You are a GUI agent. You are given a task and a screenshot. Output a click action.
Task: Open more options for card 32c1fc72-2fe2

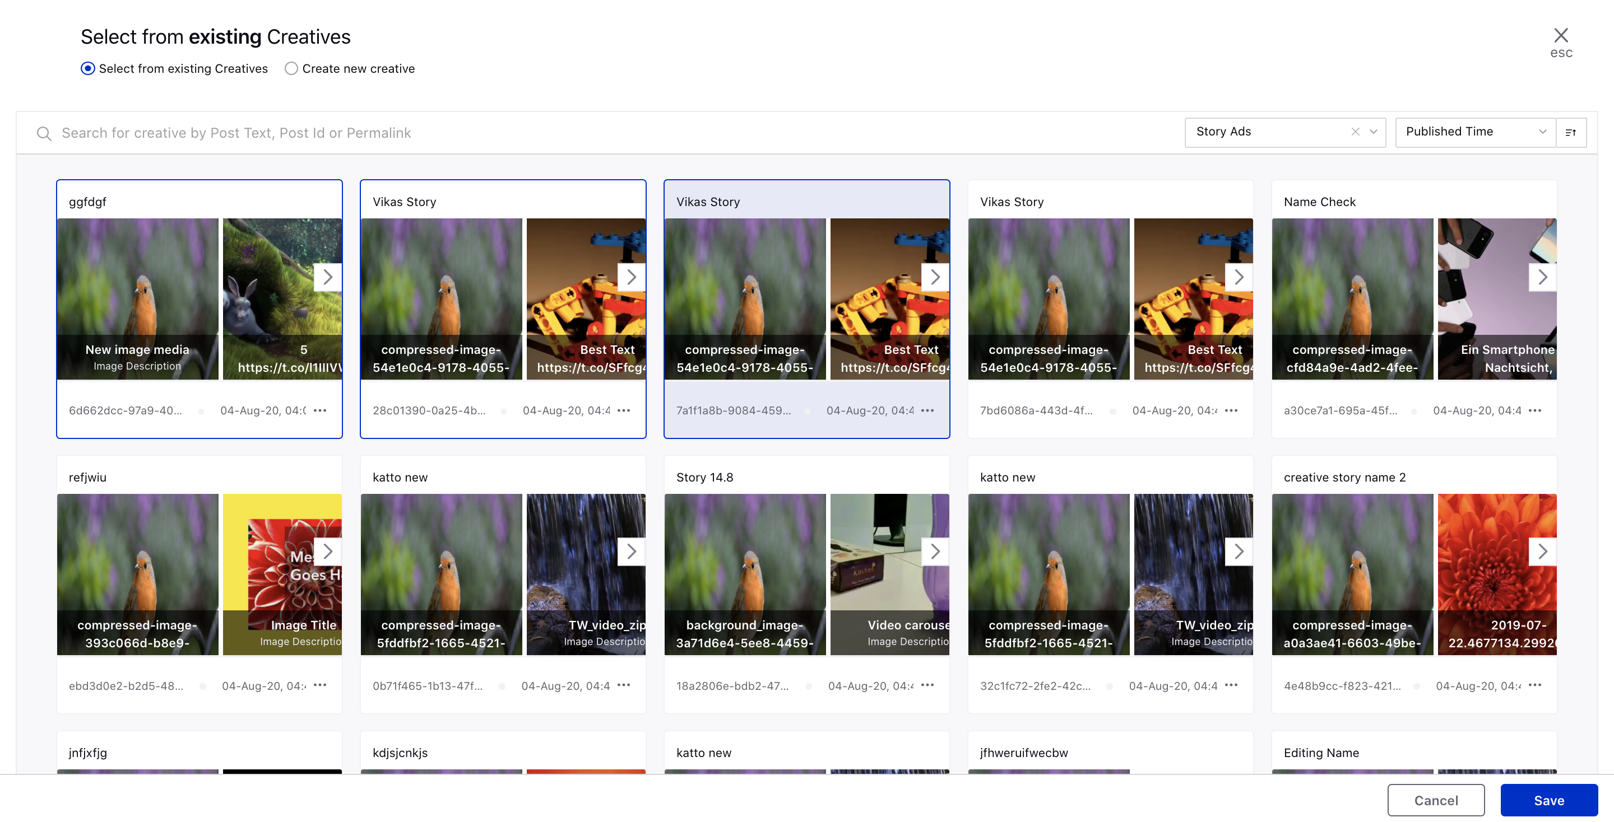point(1232,685)
